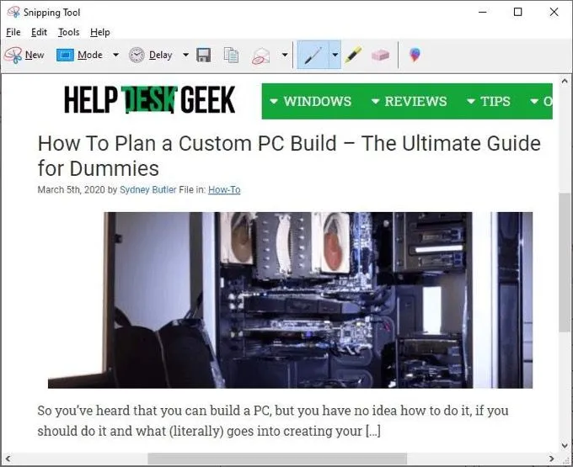This screenshot has height=467, width=573.
Task: Select the Pen drawing tool
Action: pyautogui.click(x=313, y=56)
